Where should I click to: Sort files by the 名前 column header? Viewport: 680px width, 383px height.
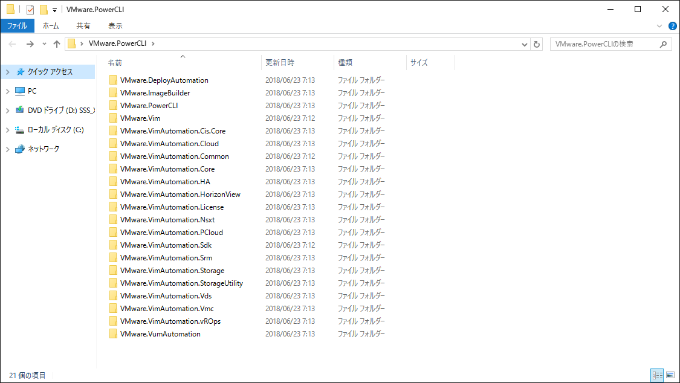115,63
